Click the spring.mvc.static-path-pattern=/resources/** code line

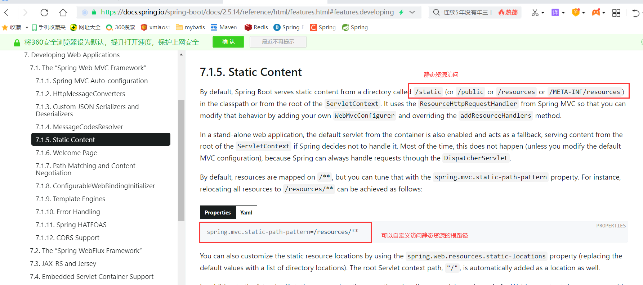[282, 232]
